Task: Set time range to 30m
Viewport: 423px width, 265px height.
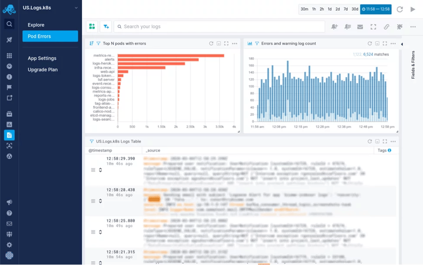Action: click(304, 9)
